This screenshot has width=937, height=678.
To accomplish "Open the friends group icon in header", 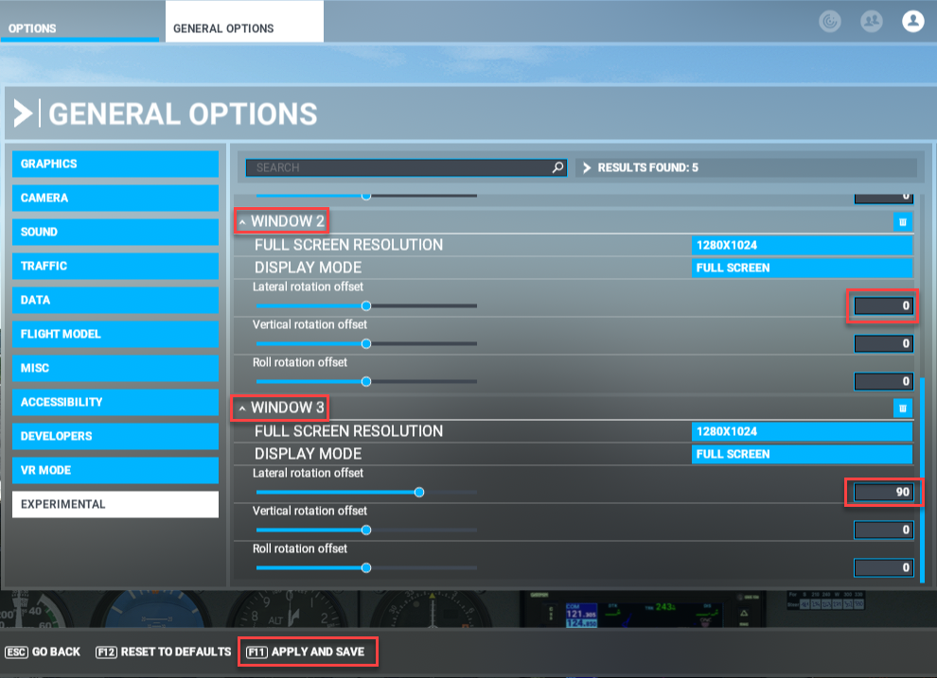I will coord(871,21).
